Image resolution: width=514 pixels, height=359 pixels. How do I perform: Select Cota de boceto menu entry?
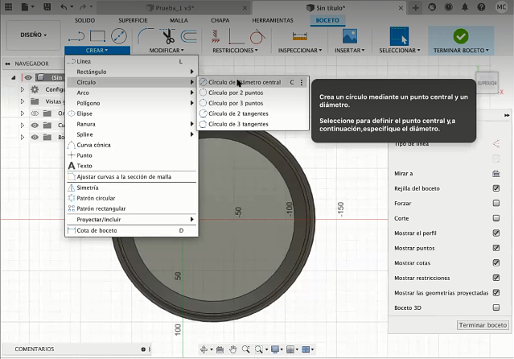[x=97, y=230]
